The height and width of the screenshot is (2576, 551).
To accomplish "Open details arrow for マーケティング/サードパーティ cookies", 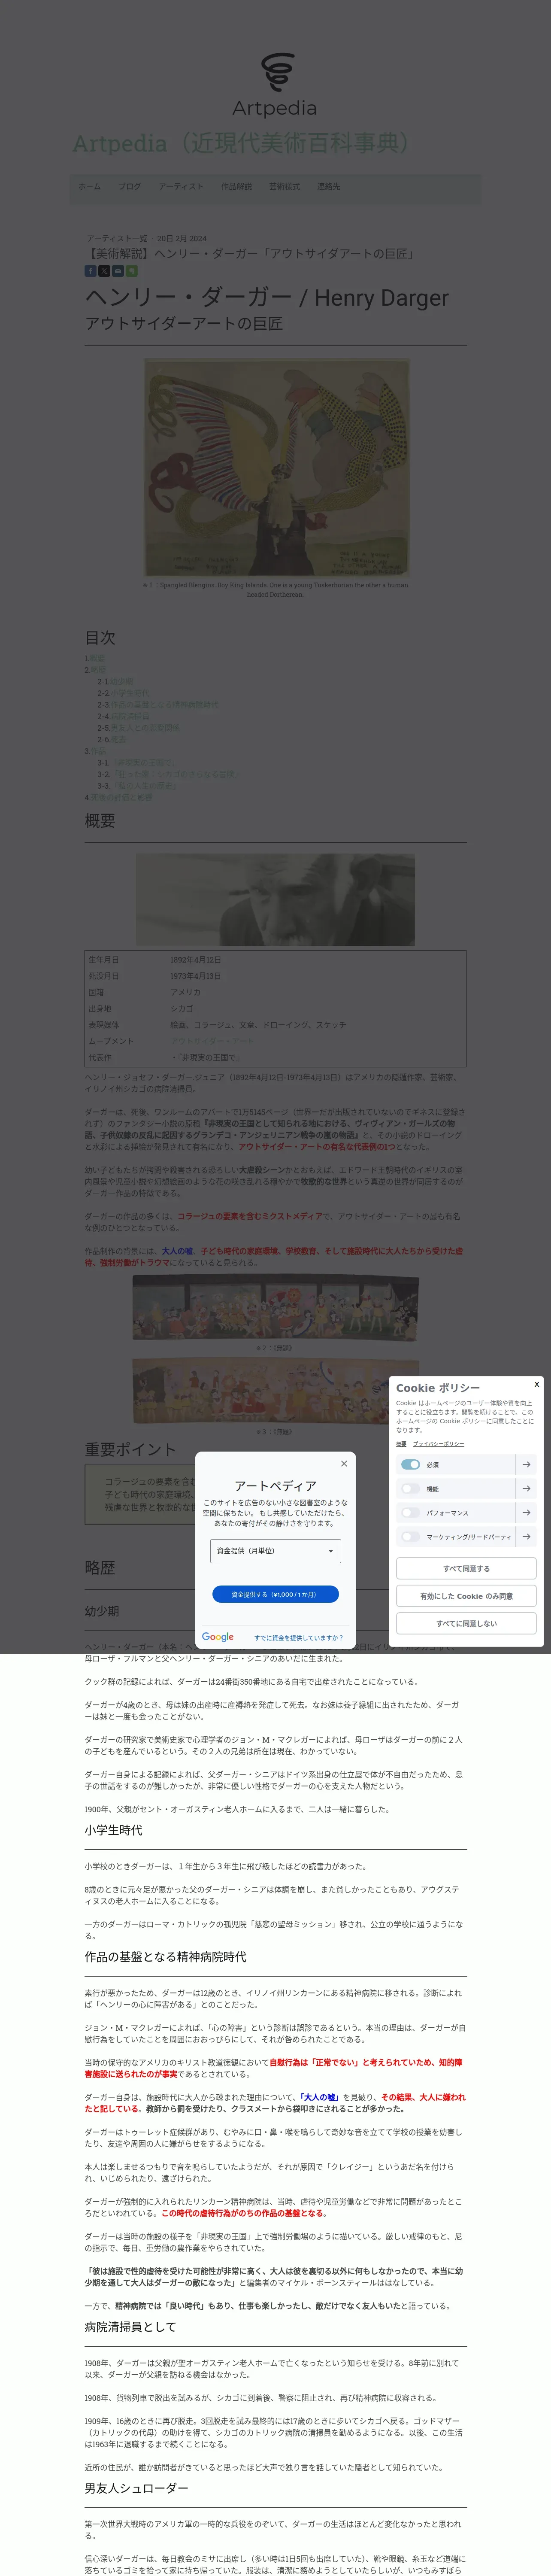I will [527, 1536].
